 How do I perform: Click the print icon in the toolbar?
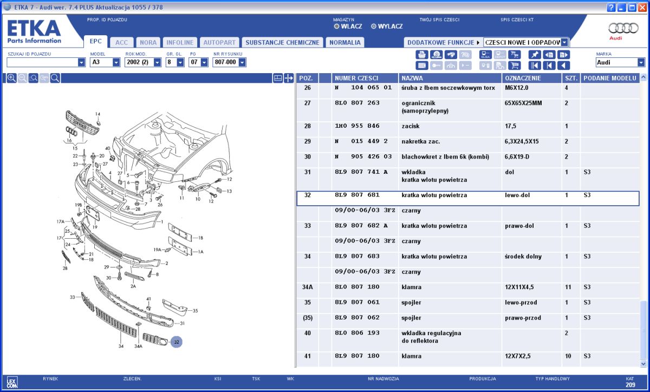(422, 55)
